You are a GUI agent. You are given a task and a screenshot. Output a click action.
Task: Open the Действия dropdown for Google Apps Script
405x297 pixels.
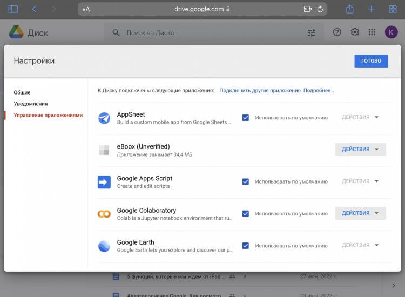point(360,181)
